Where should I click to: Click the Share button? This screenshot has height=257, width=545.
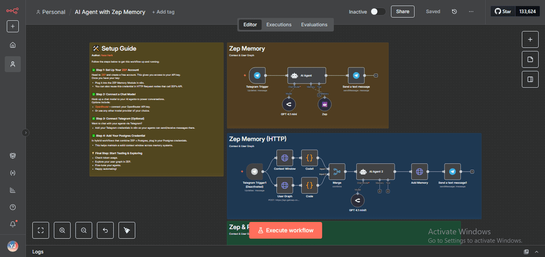pyautogui.click(x=402, y=12)
